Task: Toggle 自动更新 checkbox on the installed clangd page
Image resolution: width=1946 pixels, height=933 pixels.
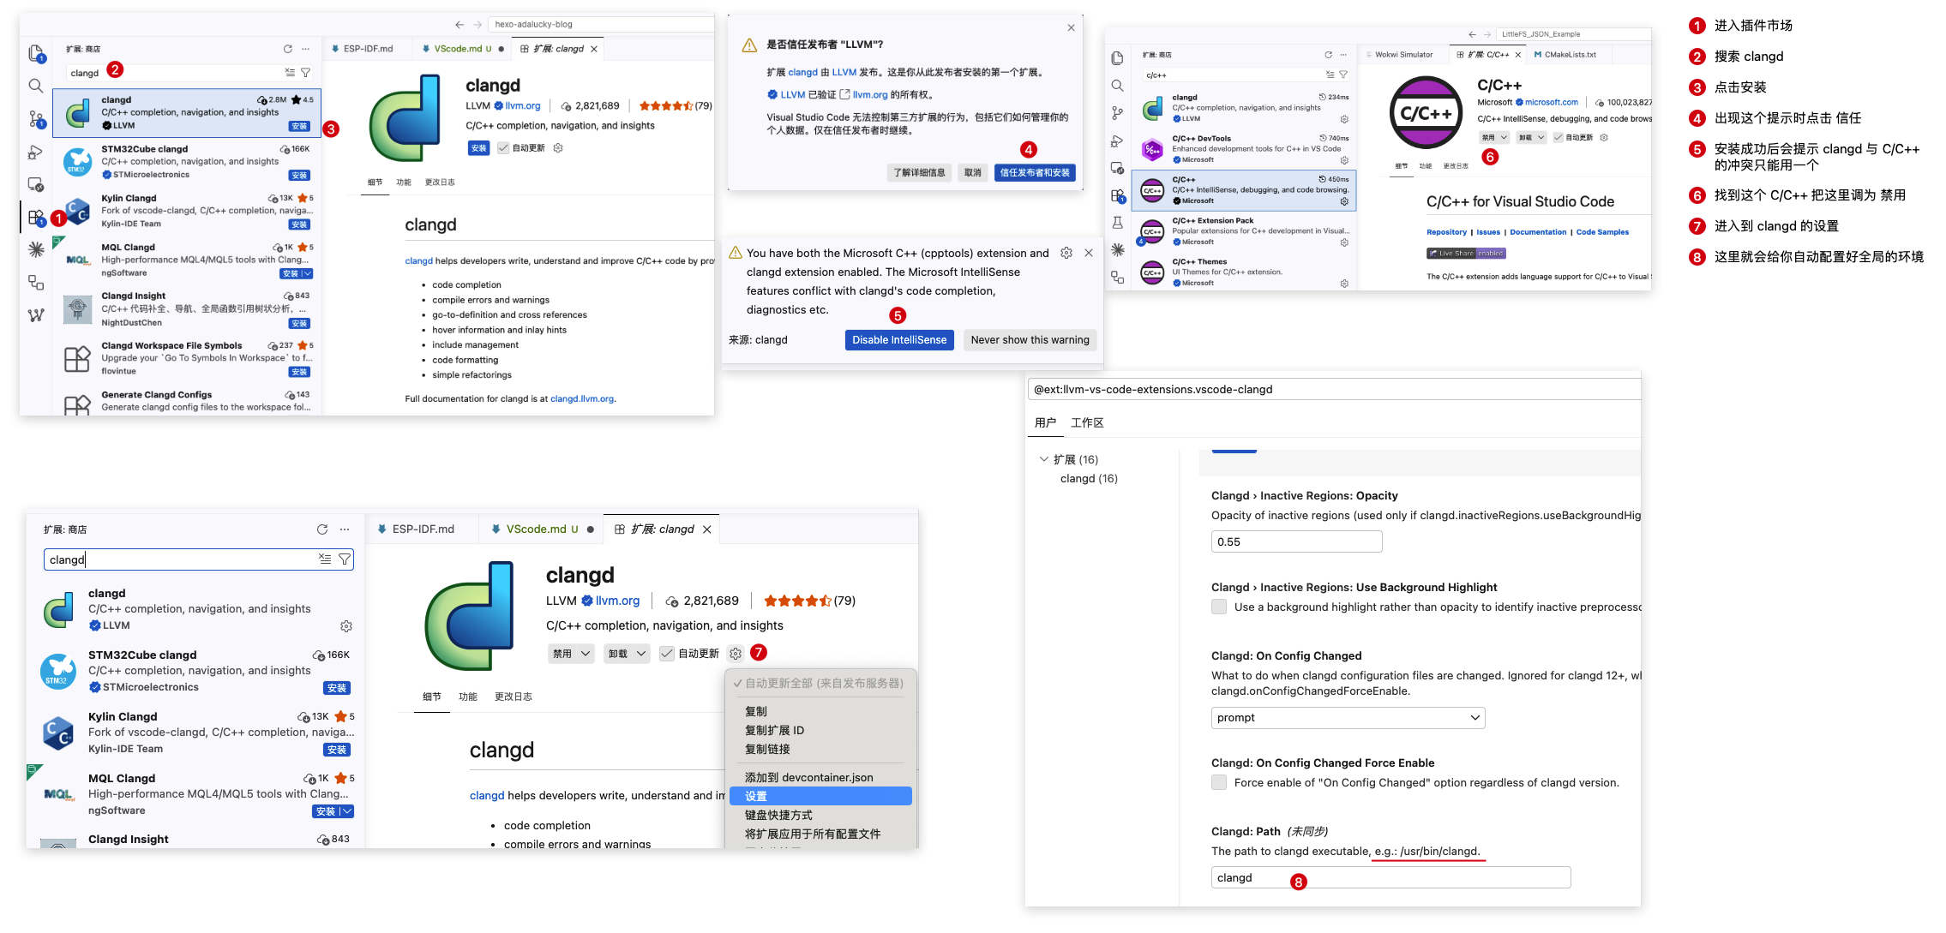Action: click(667, 654)
